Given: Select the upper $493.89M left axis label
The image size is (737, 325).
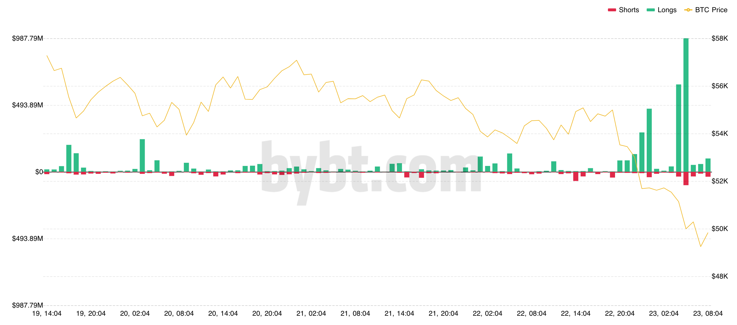Looking at the screenshot, I should tap(28, 105).
